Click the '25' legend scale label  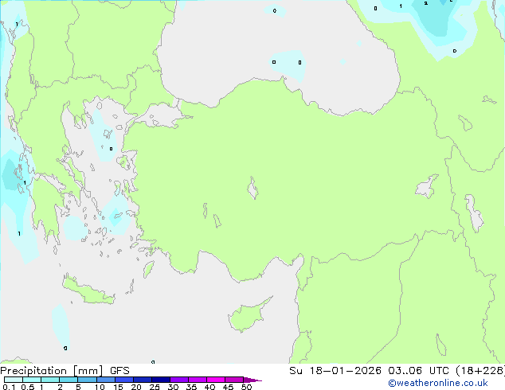coord(155,387)
